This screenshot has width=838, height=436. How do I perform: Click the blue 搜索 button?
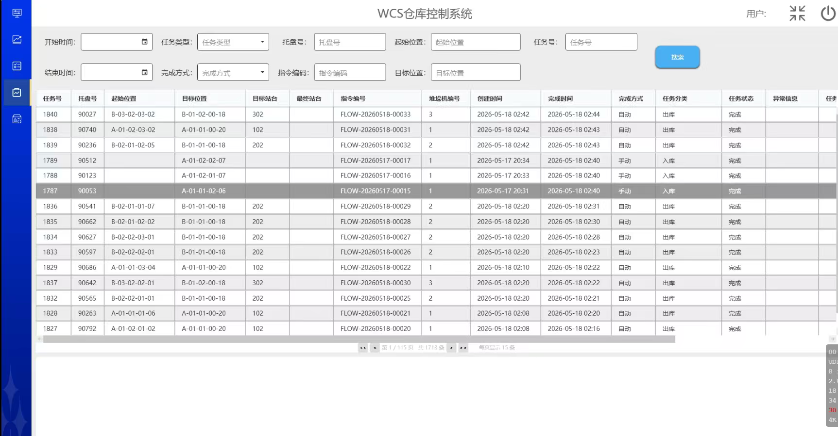pyautogui.click(x=677, y=57)
